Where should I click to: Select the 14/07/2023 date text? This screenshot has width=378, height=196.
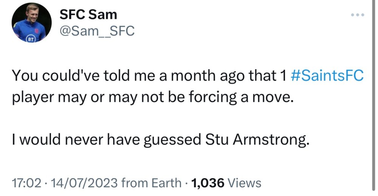tap(81, 183)
